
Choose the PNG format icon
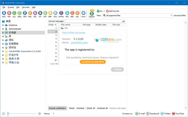tap(30, 13)
